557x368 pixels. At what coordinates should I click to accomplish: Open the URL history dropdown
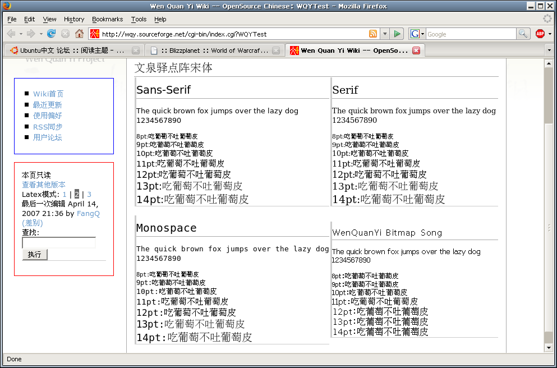(385, 34)
